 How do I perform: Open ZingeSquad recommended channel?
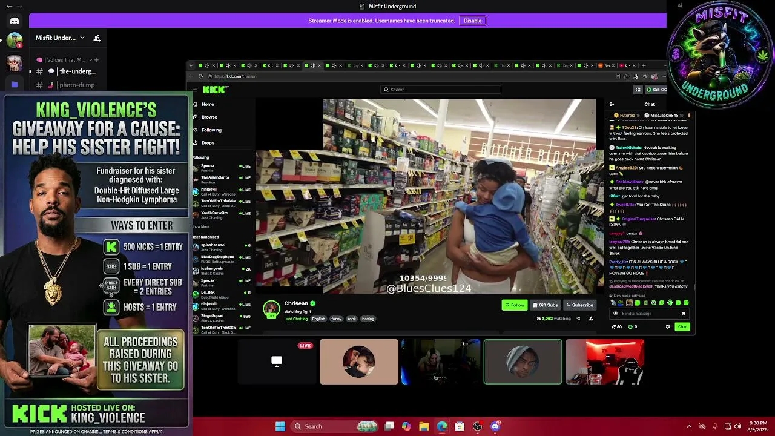pos(222,317)
